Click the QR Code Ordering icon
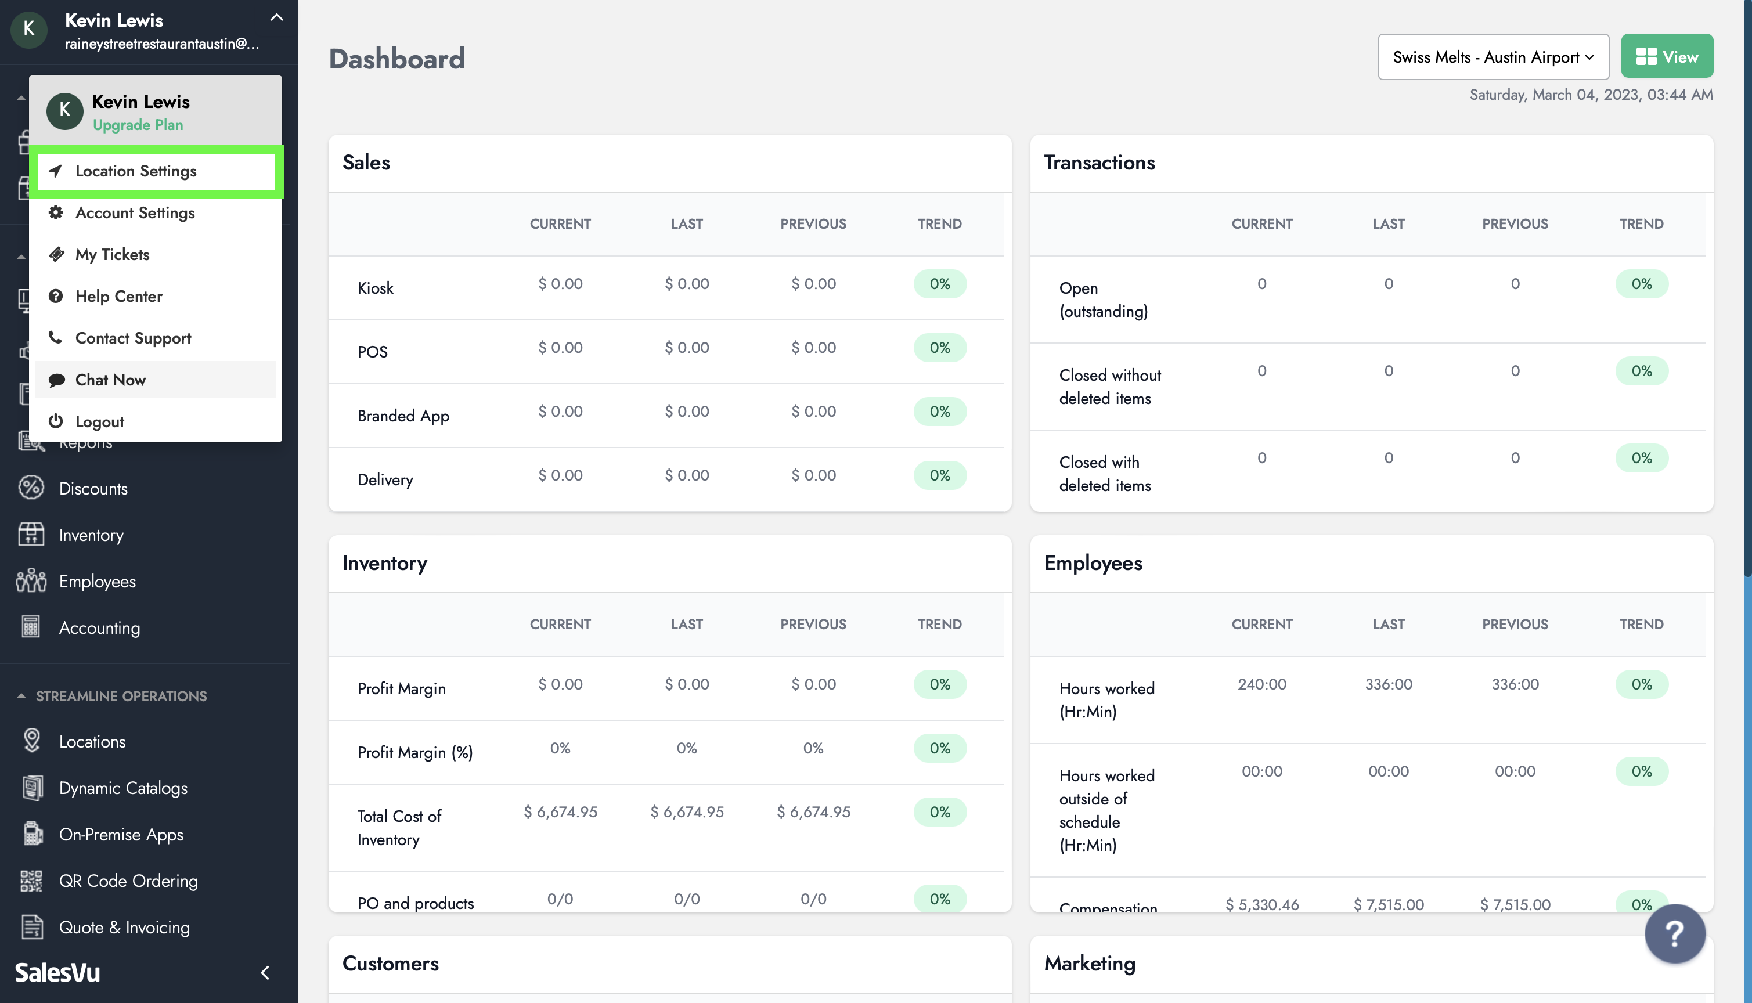This screenshot has width=1752, height=1003. click(x=32, y=881)
